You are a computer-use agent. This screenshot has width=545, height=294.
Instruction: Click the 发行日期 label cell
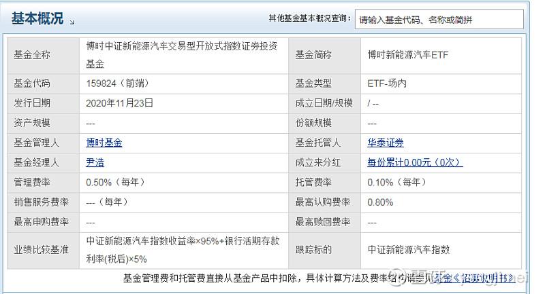pos(44,103)
